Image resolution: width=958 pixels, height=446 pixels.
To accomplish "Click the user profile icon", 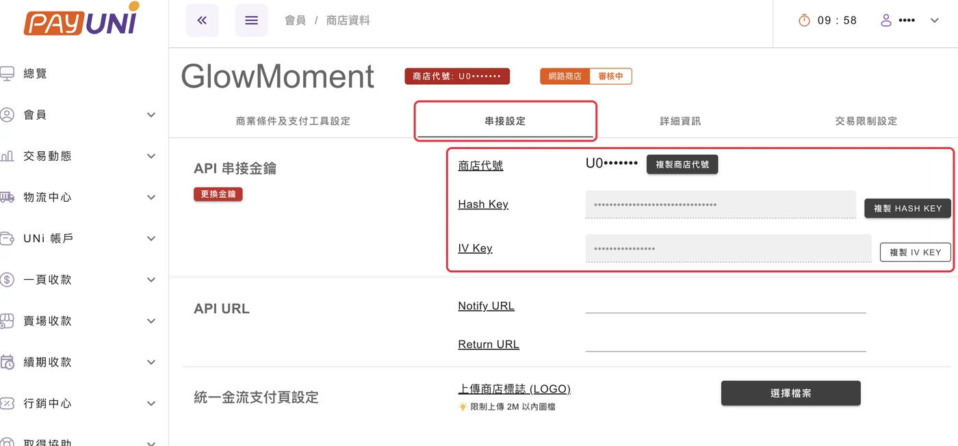I will pyautogui.click(x=886, y=21).
